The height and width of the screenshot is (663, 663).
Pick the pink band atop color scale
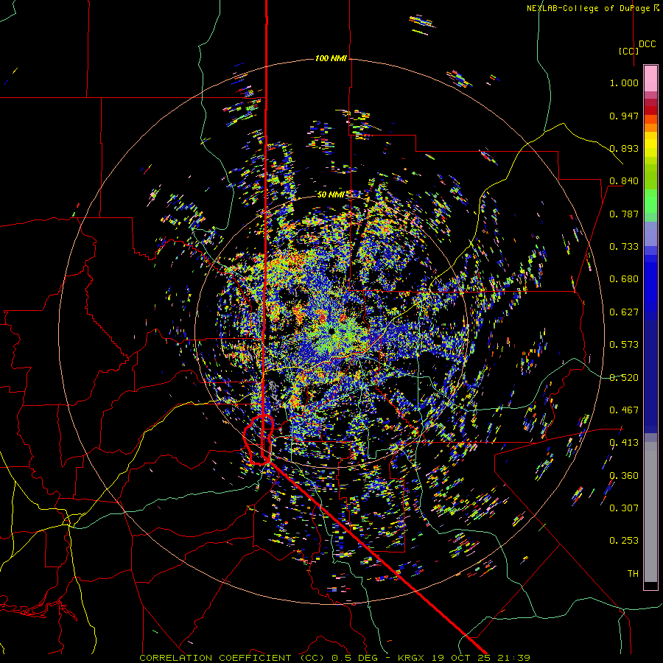click(650, 78)
